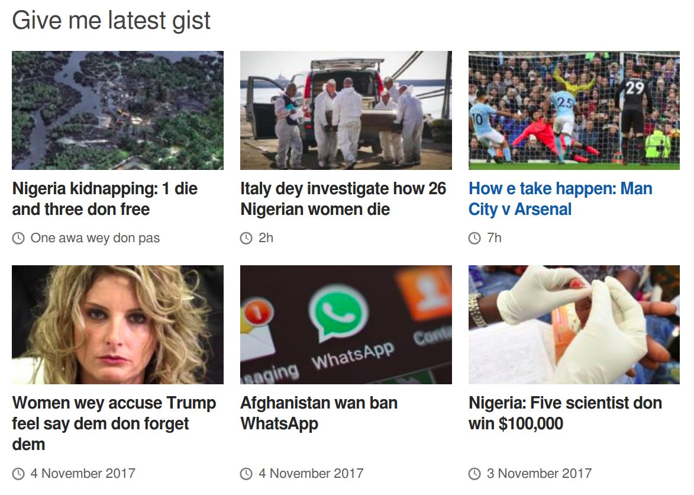Click clock icon beside Trump story date

coord(18,474)
